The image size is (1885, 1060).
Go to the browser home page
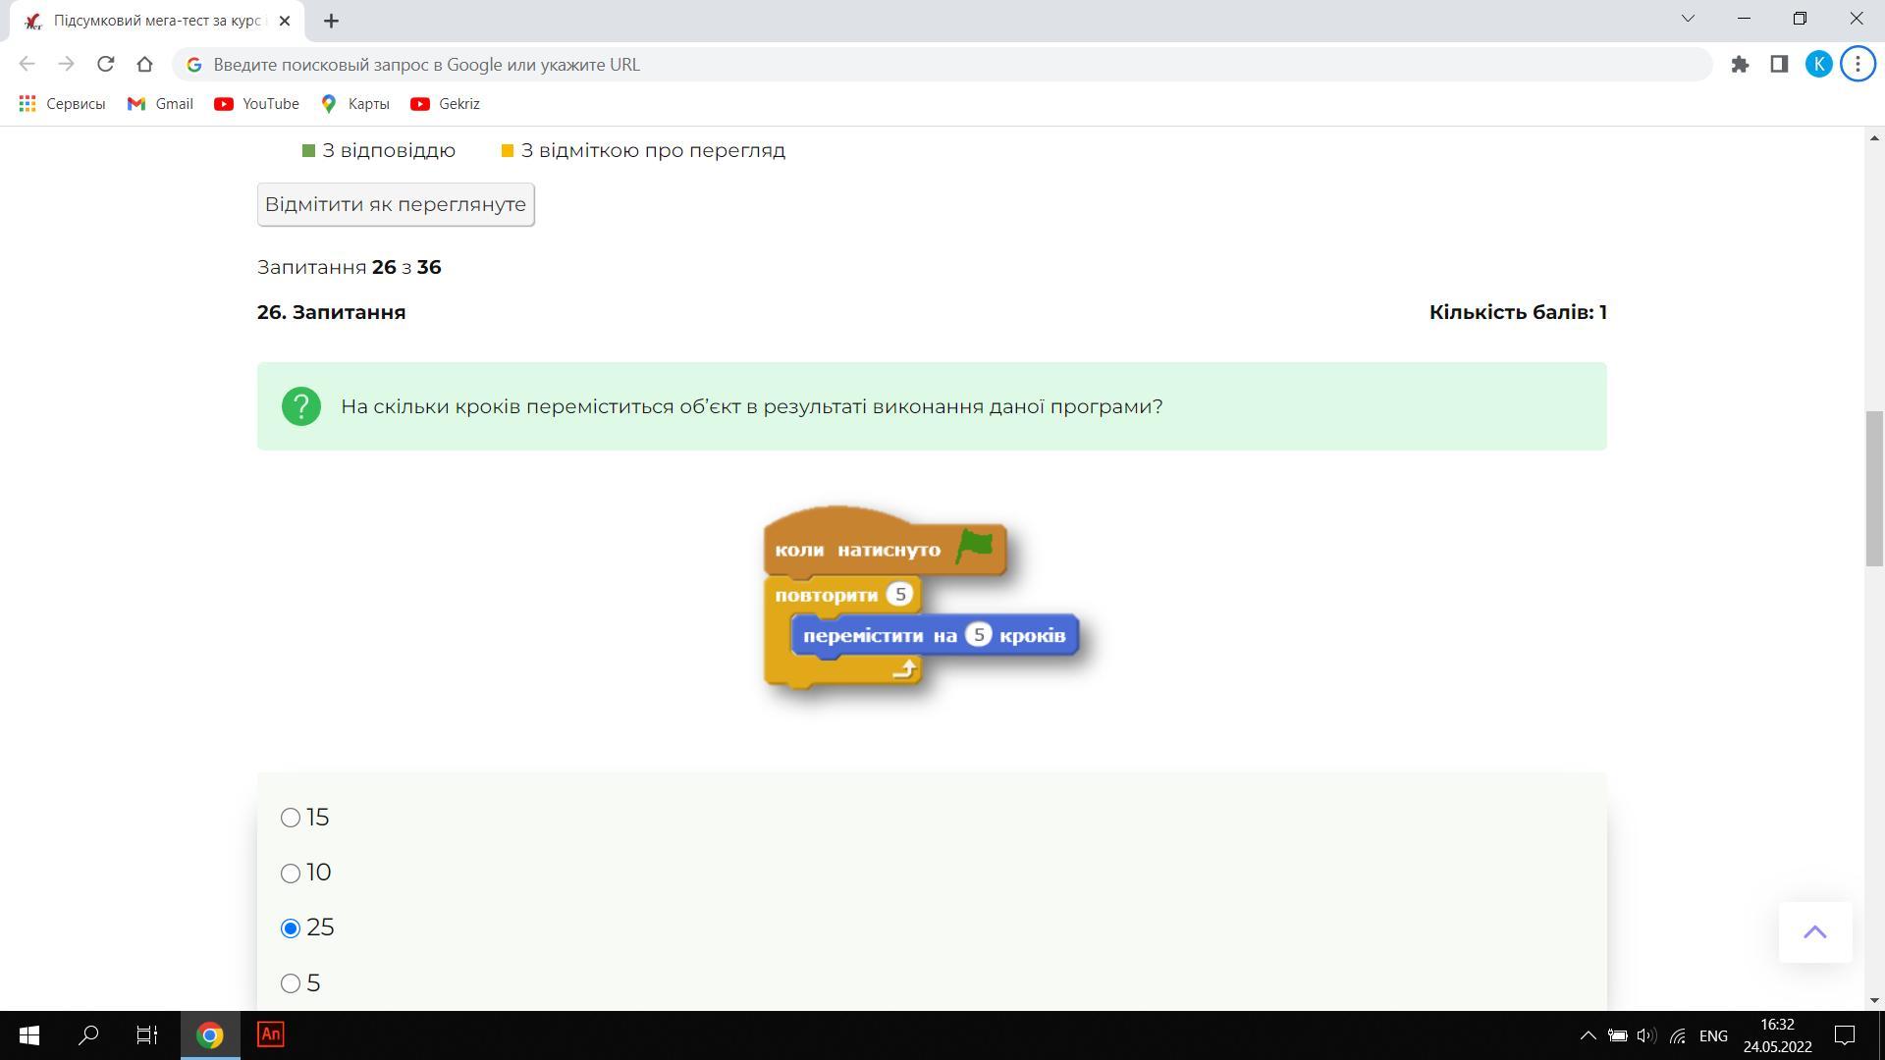click(x=144, y=65)
